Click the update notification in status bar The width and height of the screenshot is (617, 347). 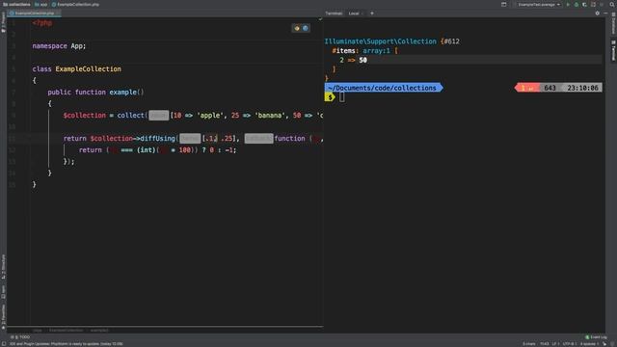(x=67, y=344)
